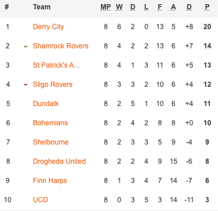This screenshot has width=218, height=211.
Task: Click the Finn Harps team link
Action: pyautogui.click(x=50, y=181)
